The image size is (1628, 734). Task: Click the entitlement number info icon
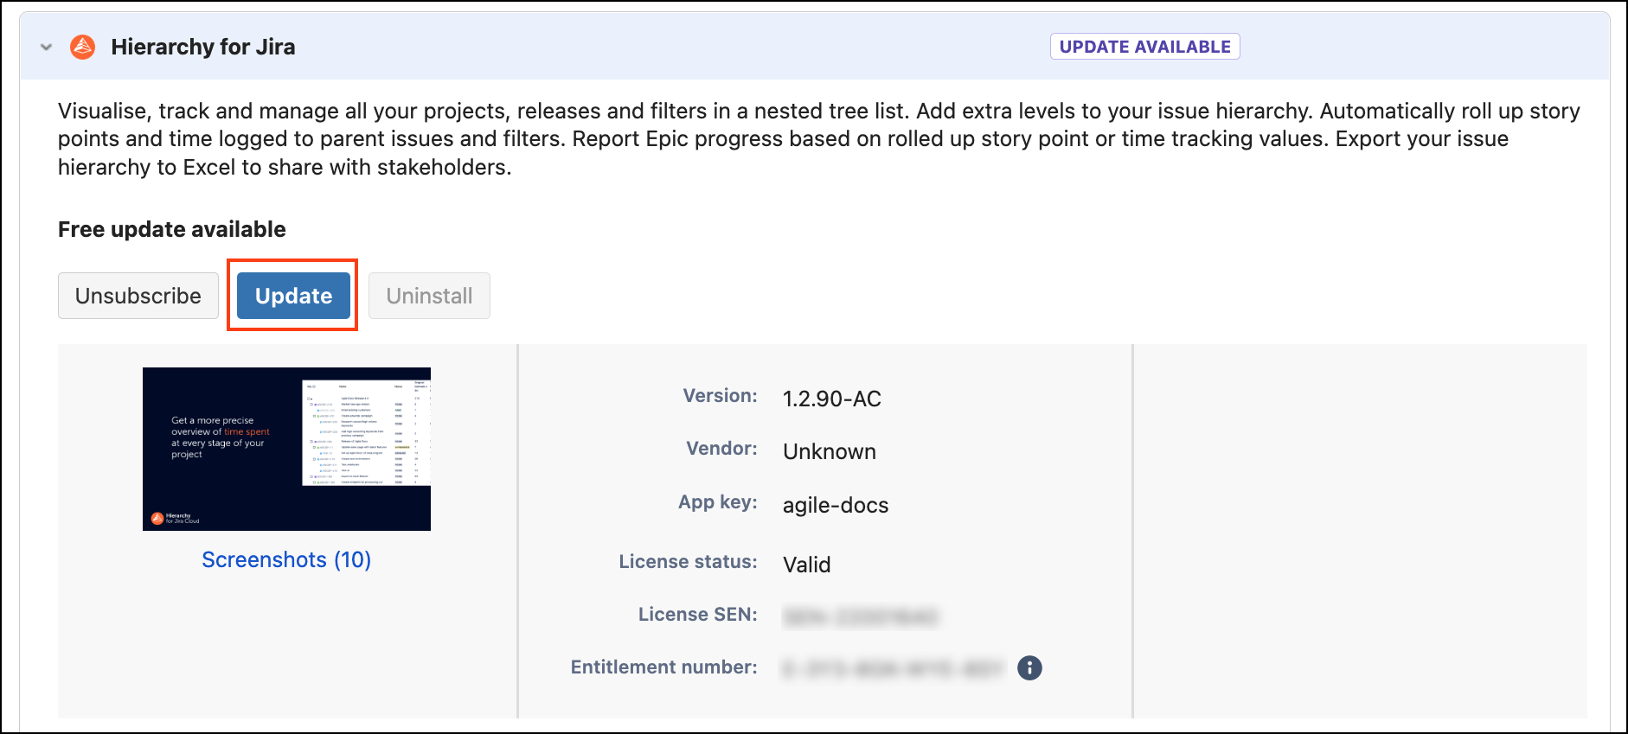click(1029, 667)
